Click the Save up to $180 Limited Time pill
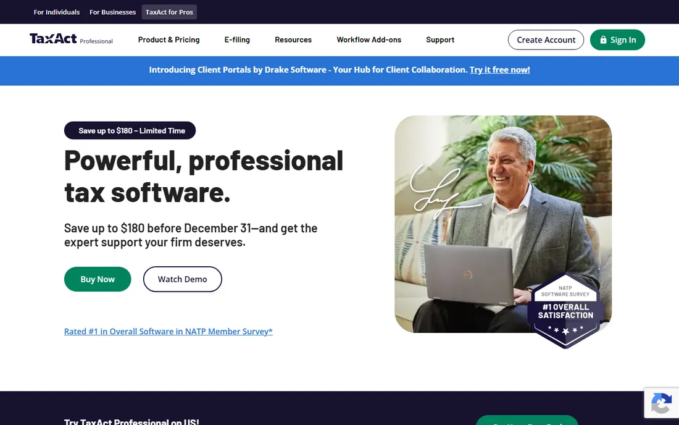This screenshot has width=679, height=425. coord(130,130)
